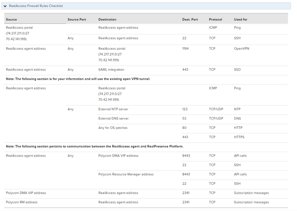
Task: Select the Polycom Resource Manager address cell
Action: 126,174
